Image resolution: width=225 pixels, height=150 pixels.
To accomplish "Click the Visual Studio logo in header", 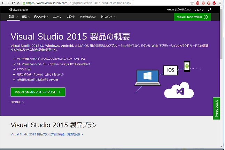I will (x=18, y=10).
